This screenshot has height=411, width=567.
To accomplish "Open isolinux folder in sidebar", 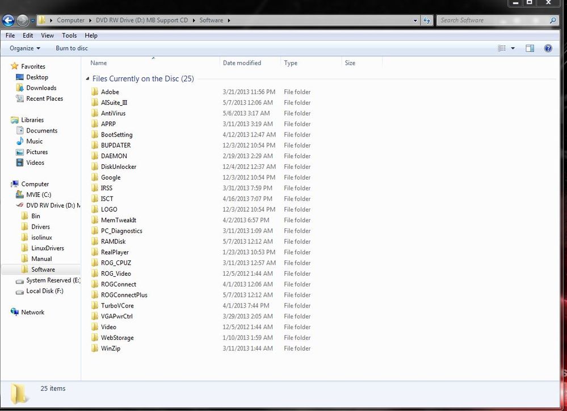I will (36, 238).
